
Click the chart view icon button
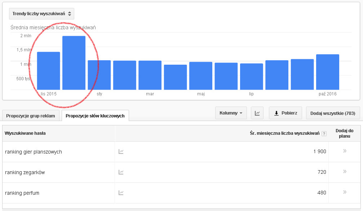point(257,113)
